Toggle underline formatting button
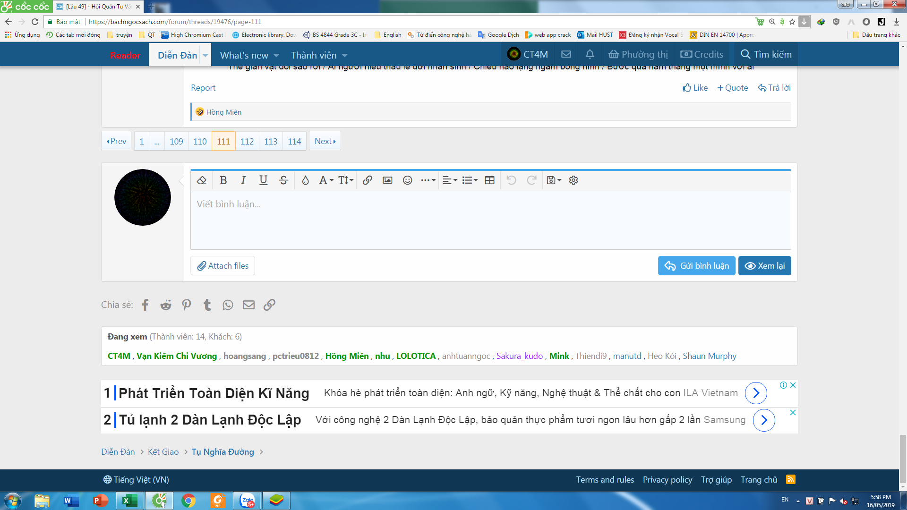907x510 pixels. coord(263,180)
